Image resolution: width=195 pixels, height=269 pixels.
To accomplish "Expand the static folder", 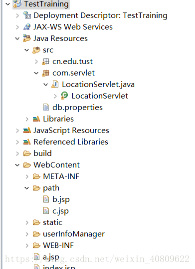I will click(27, 222).
